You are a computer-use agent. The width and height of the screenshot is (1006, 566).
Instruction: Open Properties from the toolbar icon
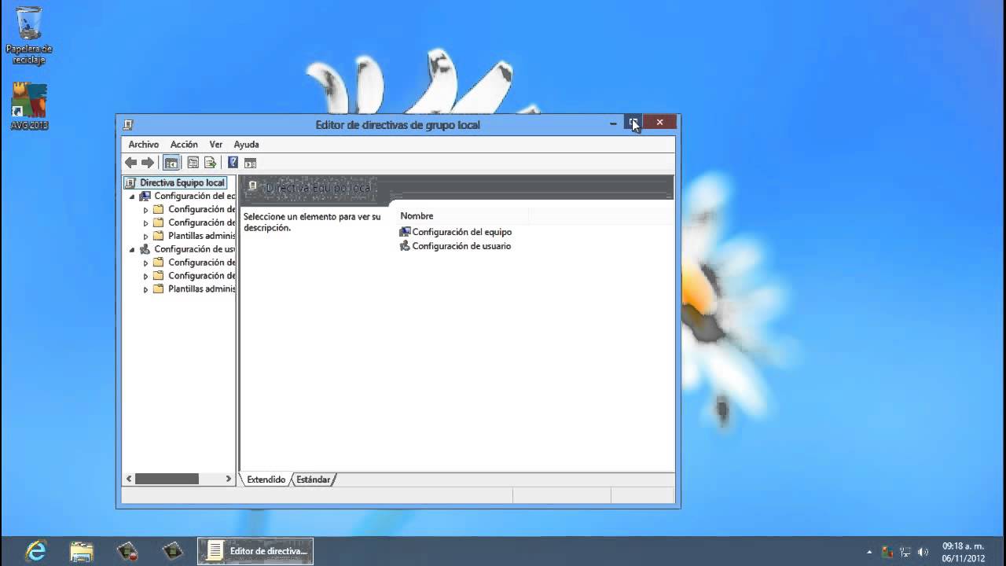point(193,163)
